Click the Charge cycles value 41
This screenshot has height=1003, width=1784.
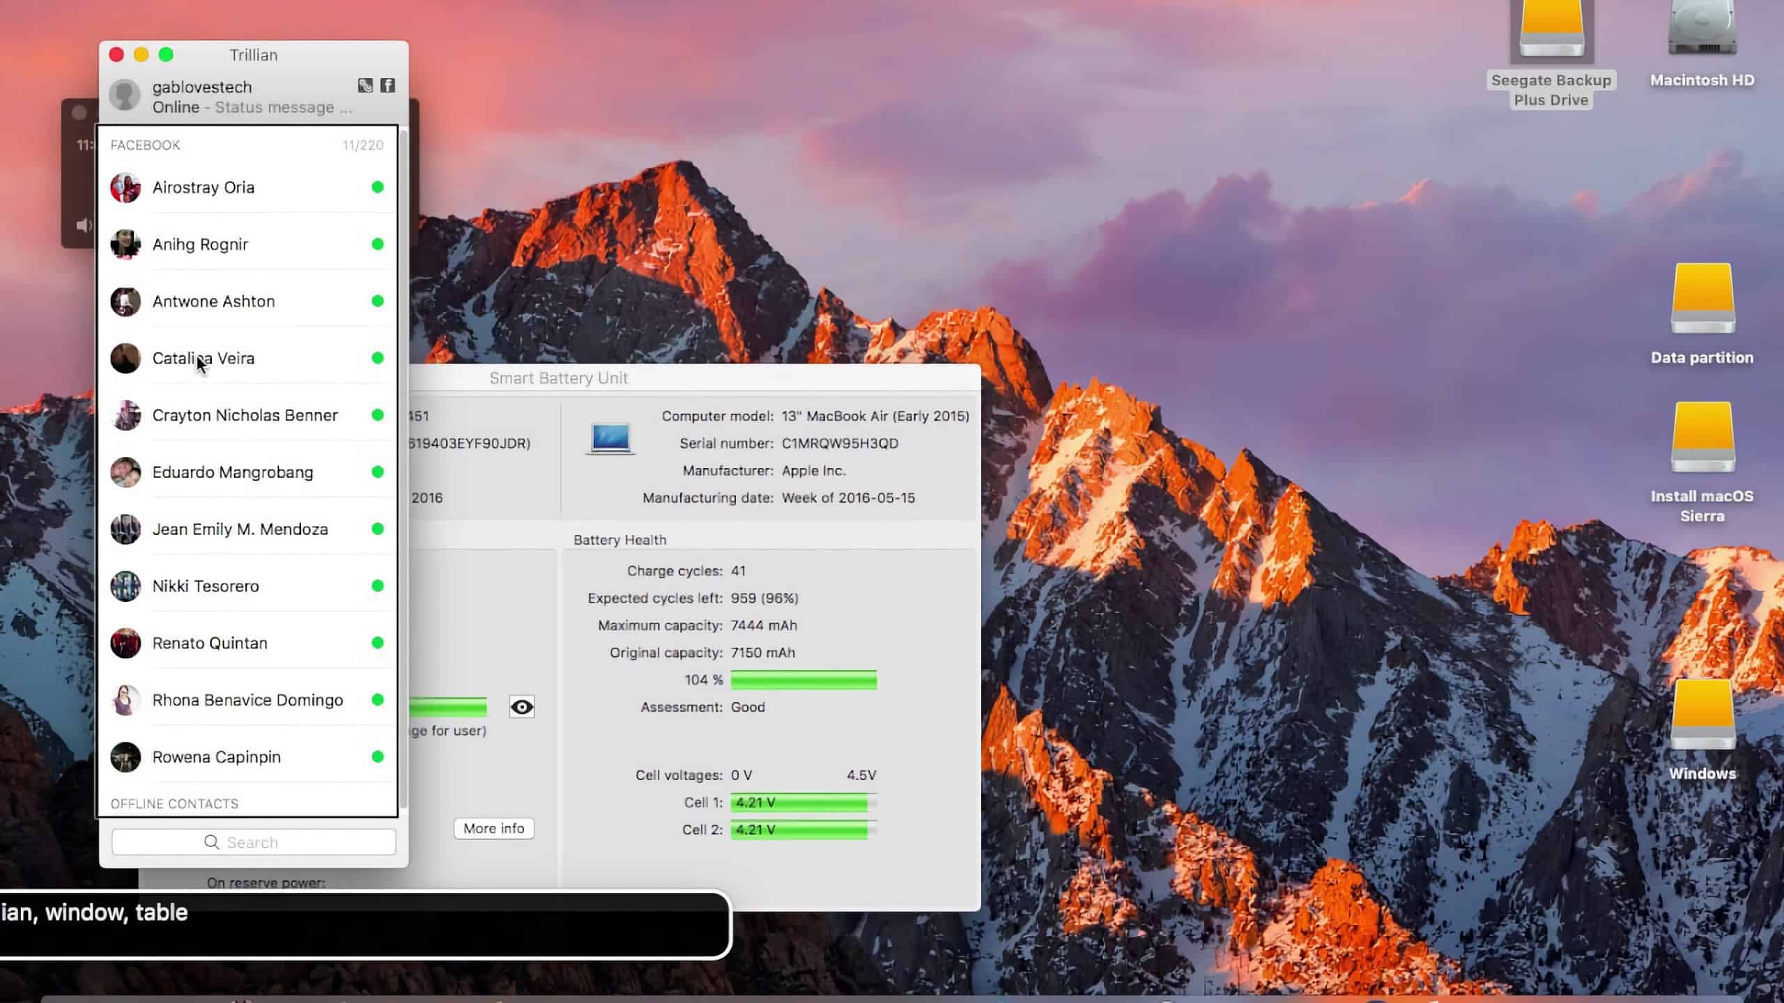pyautogui.click(x=738, y=571)
